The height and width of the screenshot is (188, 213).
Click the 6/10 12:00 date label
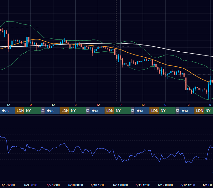point(98,185)
